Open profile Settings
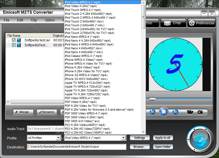The image size is (219, 158). (140, 138)
